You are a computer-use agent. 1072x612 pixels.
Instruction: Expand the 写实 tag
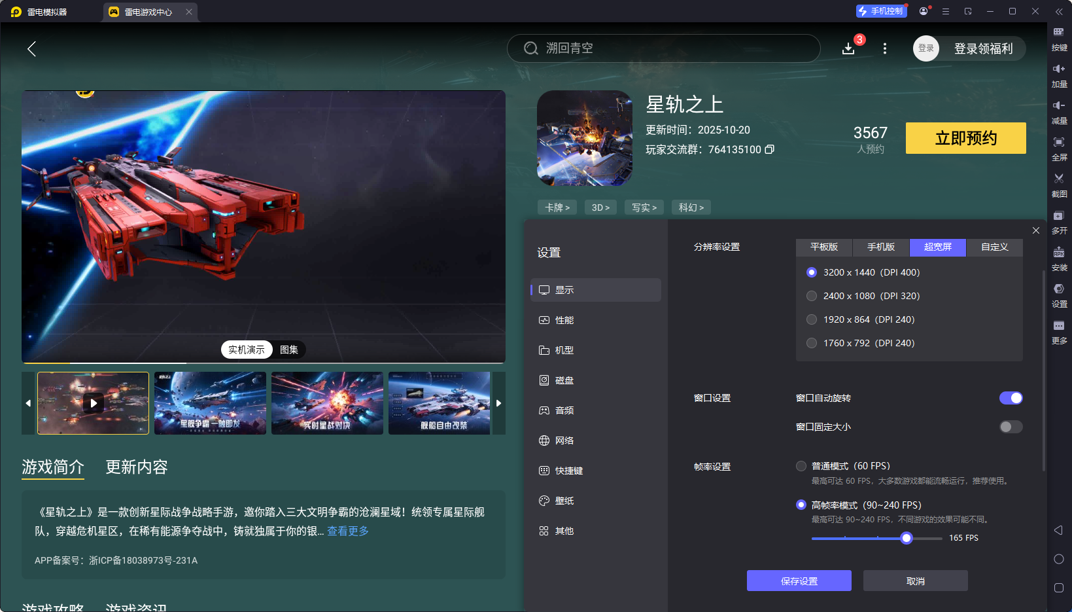click(644, 207)
